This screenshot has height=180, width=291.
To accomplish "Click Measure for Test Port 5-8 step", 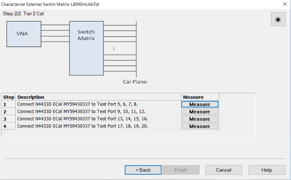I will 200,104.
